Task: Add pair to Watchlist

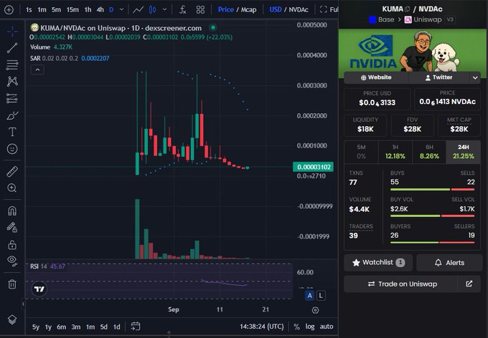Action: (378, 263)
